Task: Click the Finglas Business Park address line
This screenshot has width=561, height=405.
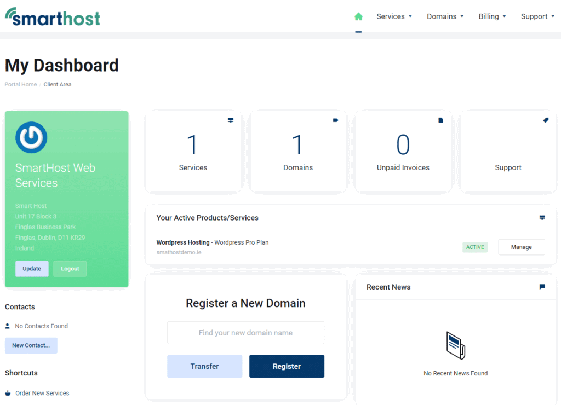Action: tap(45, 227)
